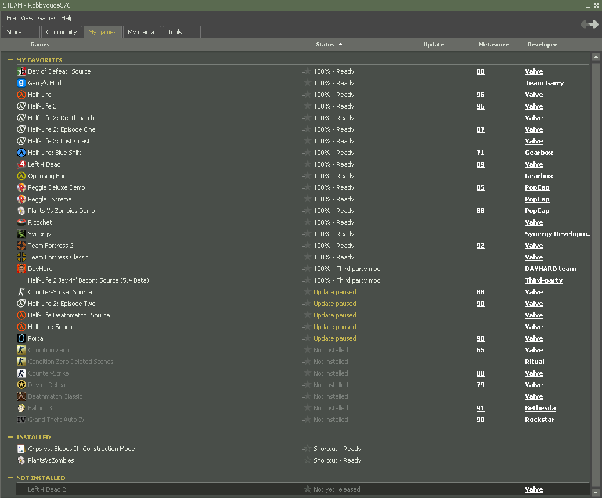Toggle favorite star for Left 4 Dead

coord(307,164)
